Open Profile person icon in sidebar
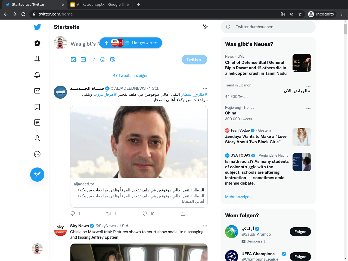 click(x=37, y=138)
